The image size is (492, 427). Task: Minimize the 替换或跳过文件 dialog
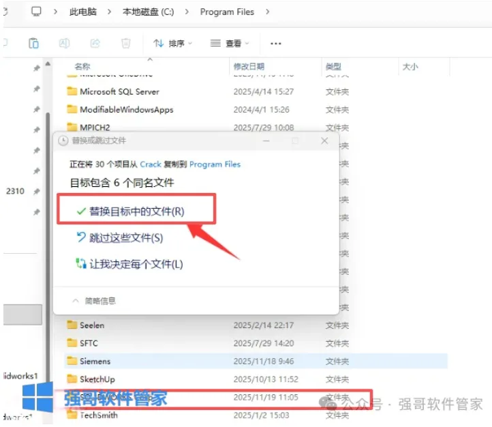pos(266,141)
